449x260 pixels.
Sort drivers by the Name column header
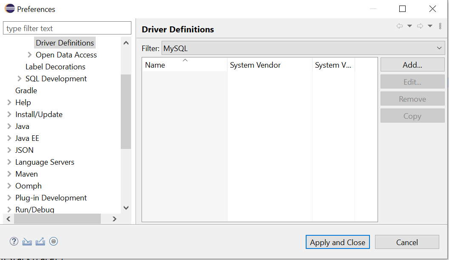185,65
